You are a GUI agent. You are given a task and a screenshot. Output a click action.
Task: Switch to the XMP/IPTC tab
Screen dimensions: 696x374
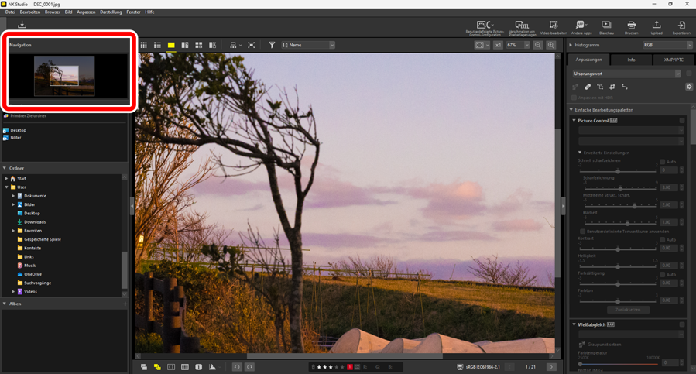(x=673, y=60)
